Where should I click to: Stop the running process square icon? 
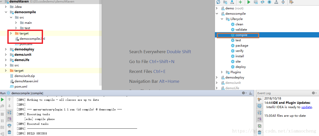2,114
